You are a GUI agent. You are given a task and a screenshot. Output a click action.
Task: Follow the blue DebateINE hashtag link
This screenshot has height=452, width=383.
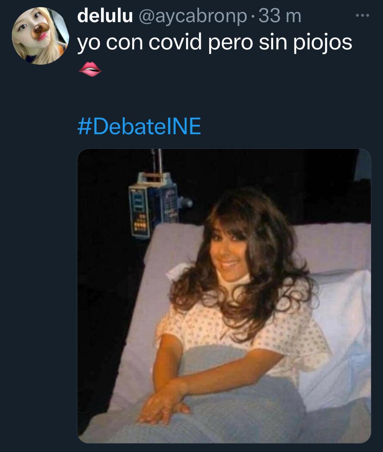pyautogui.click(x=139, y=126)
